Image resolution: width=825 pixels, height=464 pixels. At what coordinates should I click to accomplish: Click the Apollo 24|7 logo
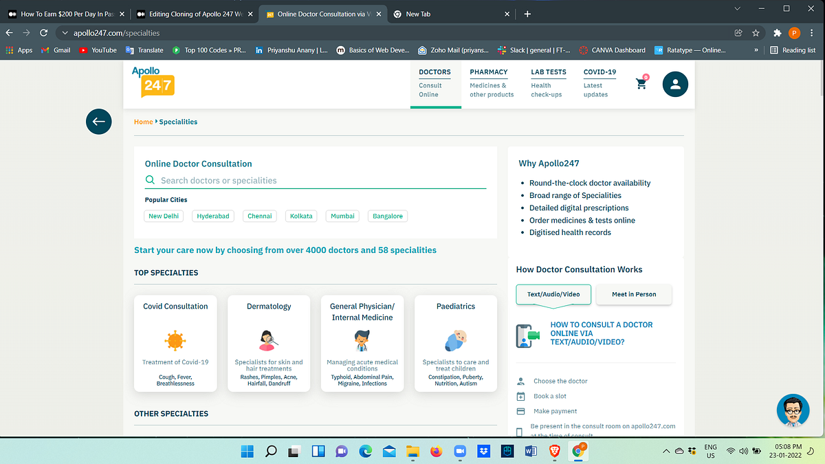coord(153,82)
